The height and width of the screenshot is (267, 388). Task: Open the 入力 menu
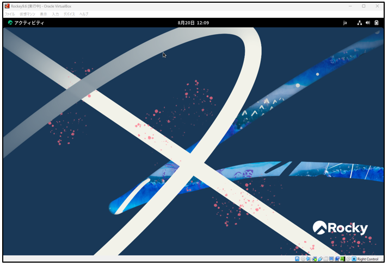pos(56,14)
